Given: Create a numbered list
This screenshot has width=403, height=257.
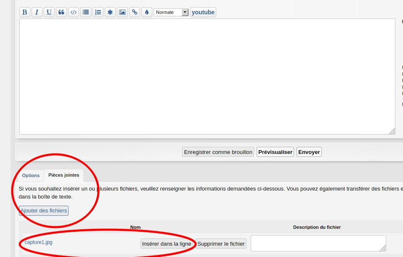Looking at the screenshot, I should pos(98,12).
